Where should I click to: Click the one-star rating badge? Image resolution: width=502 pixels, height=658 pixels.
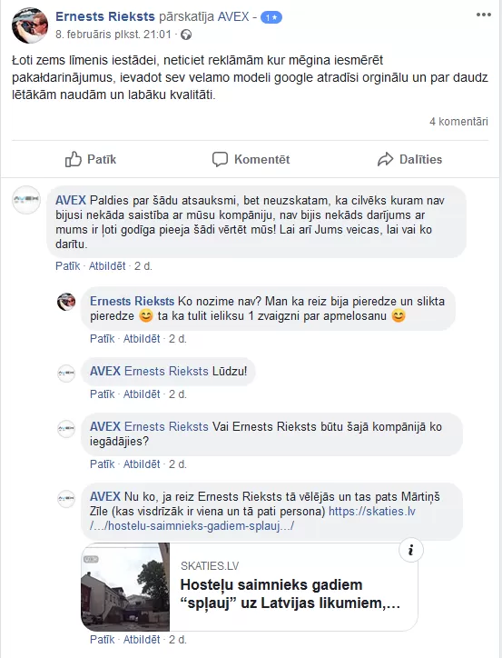pyautogui.click(x=271, y=17)
